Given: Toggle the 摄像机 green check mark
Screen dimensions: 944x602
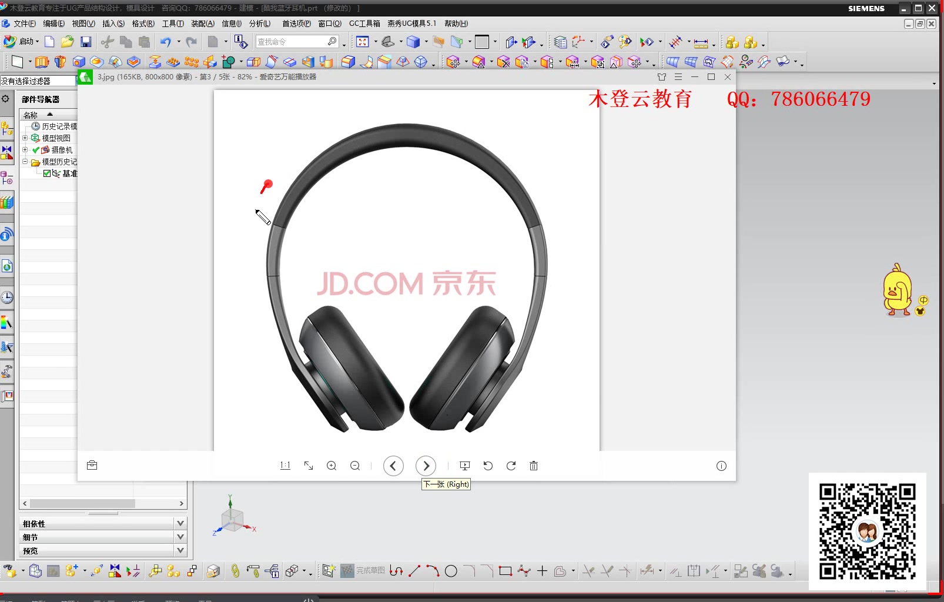Looking at the screenshot, I should pyautogui.click(x=36, y=150).
